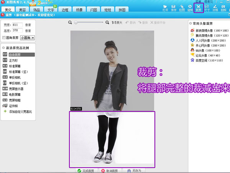The image size is (230, 173).
Task: Collapse the 请选择宽高比例 section
Action: 3,48
